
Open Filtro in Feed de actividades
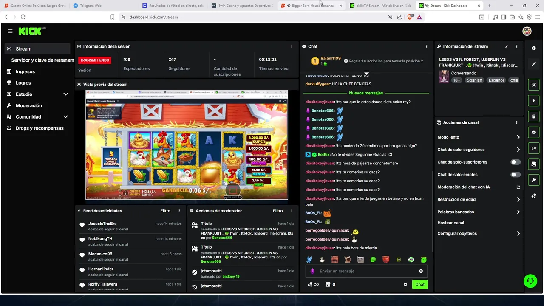point(165,211)
